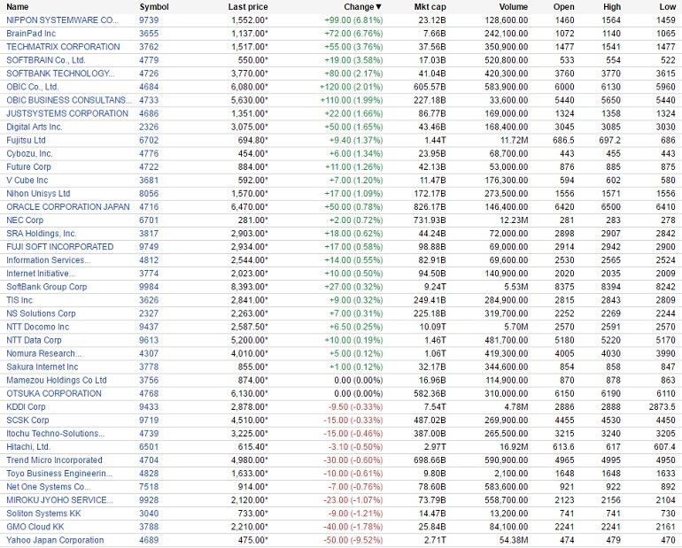Screen dimensions: 682x548
Task: Open SOFTBRAIN Co., Ltd. link
Action: tap(46, 60)
